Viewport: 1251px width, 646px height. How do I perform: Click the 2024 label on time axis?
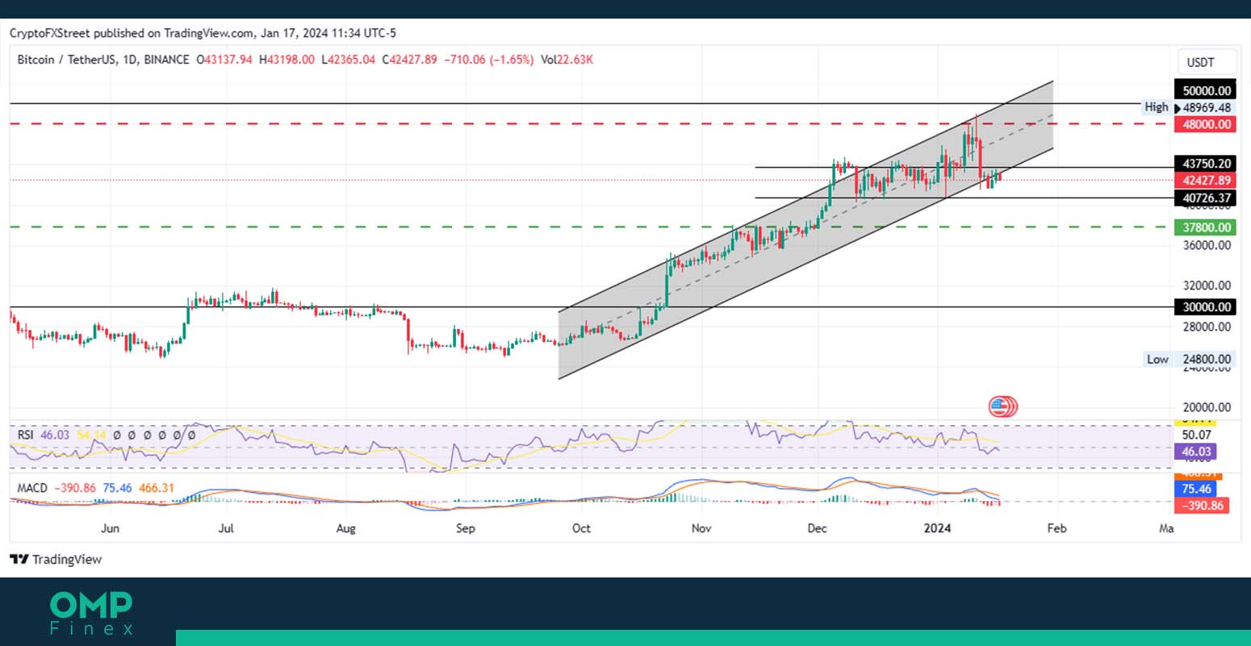coord(938,528)
